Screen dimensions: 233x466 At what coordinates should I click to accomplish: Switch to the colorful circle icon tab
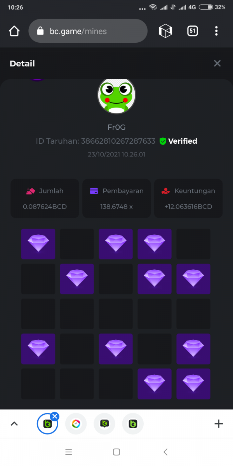click(76, 424)
